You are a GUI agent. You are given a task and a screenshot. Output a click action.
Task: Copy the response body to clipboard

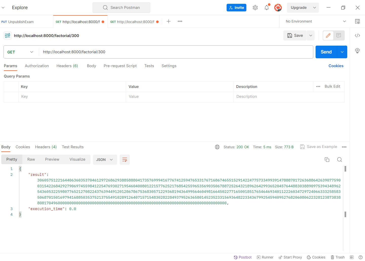click(x=327, y=160)
